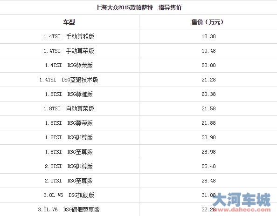277x216 pixels.
Task: Click the 2.0TSI DSG御尊版 row label
Action: click(x=69, y=167)
